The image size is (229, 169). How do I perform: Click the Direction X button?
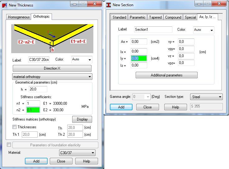click(x=52, y=68)
